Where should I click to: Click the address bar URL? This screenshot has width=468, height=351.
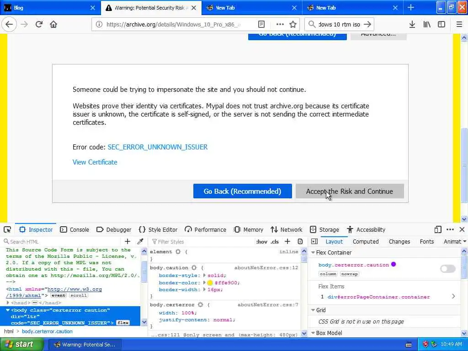point(173,25)
